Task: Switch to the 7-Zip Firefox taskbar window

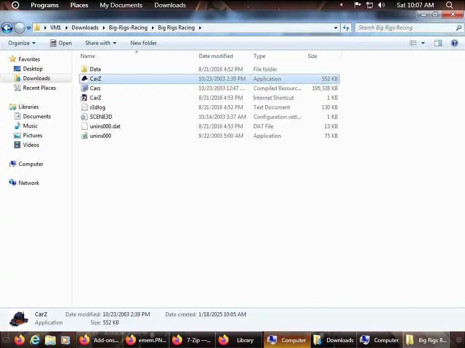Action: tap(192, 340)
